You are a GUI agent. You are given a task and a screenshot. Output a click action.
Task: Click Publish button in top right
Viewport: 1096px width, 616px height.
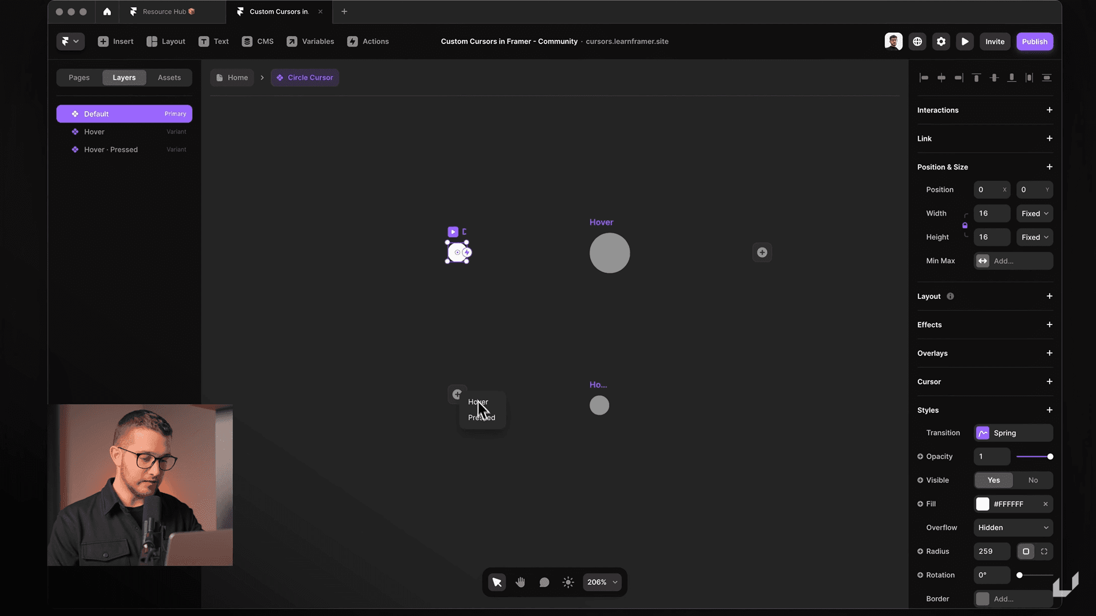(x=1034, y=42)
